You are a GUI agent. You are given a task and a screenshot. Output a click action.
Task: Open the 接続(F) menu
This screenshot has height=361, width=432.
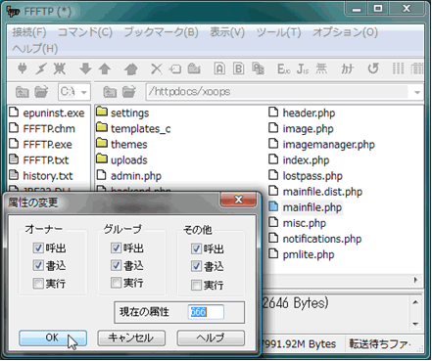coord(29,32)
